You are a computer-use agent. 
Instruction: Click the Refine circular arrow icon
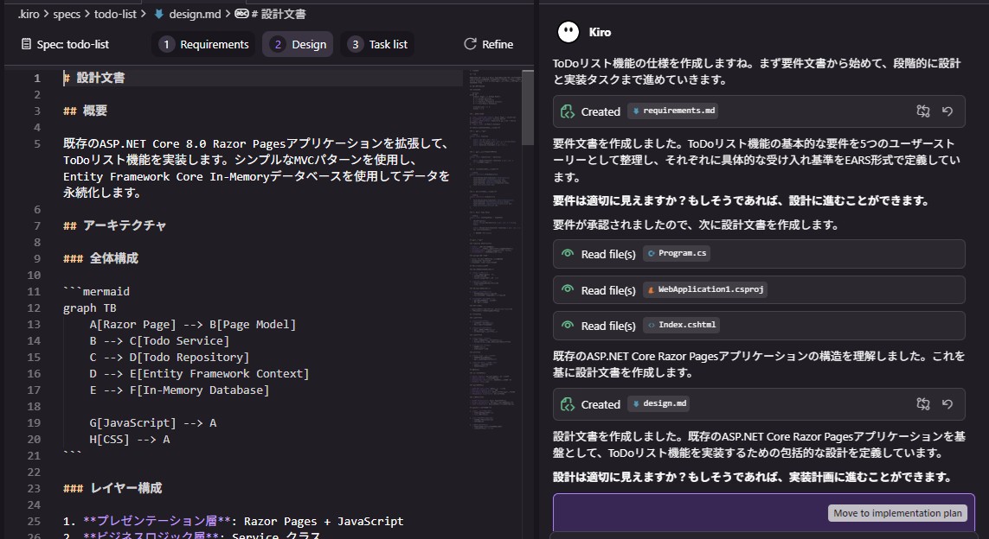(x=470, y=44)
